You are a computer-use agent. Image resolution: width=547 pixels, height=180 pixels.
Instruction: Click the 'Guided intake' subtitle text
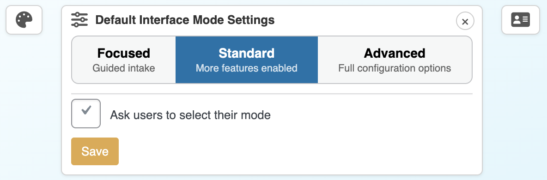pyautogui.click(x=123, y=68)
